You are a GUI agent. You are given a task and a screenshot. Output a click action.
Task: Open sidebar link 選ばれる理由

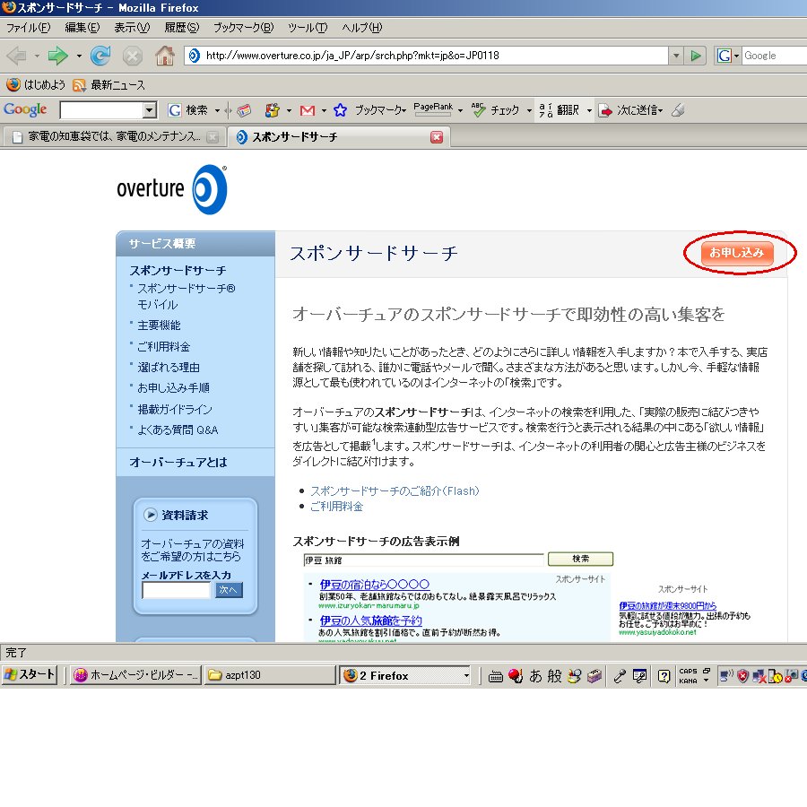point(169,367)
